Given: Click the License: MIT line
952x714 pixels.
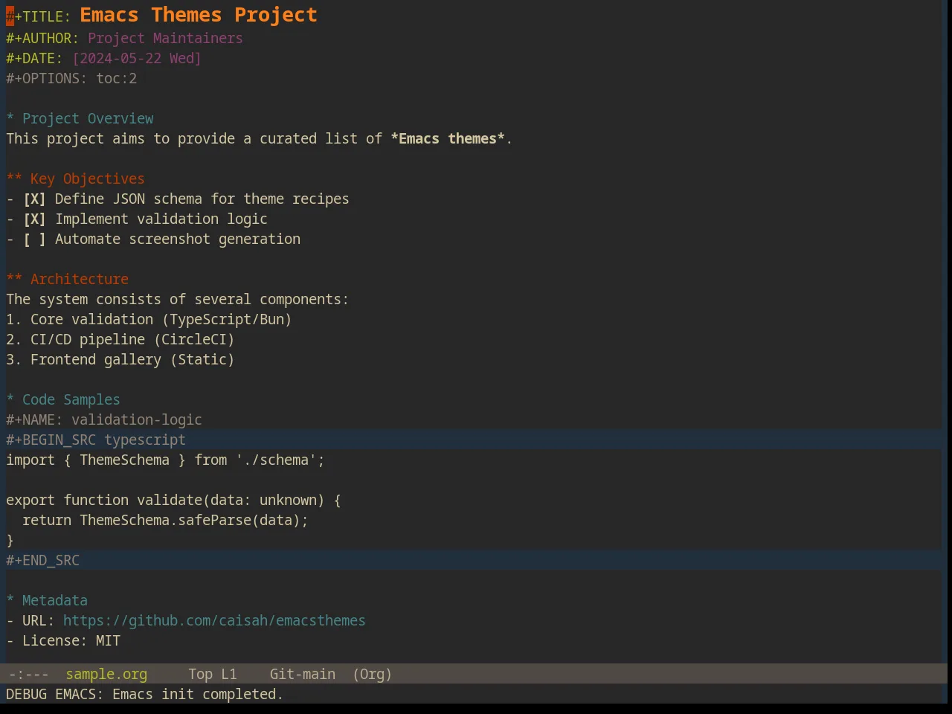Looking at the screenshot, I should (63, 641).
